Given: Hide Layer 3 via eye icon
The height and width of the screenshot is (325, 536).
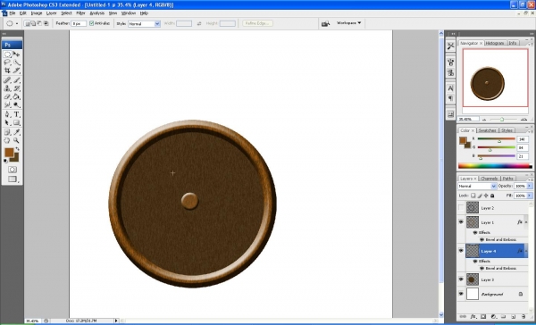Looking at the screenshot, I should tap(461, 279).
